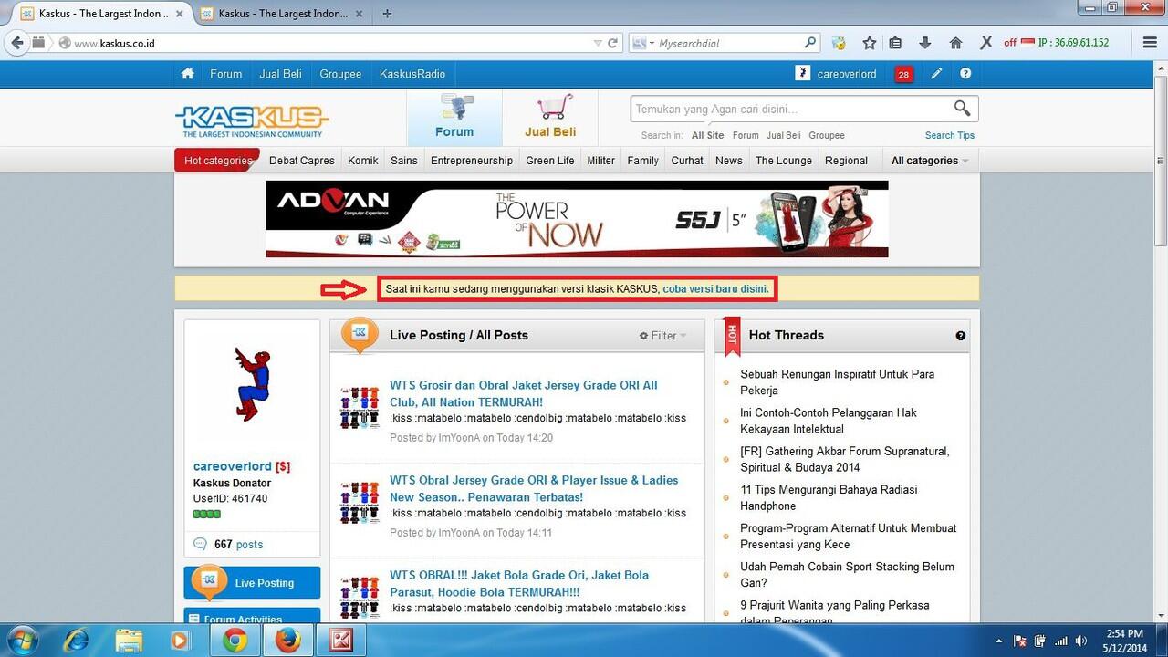Open Windows Start button
Image resolution: width=1168 pixels, height=657 pixels.
(x=21, y=641)
